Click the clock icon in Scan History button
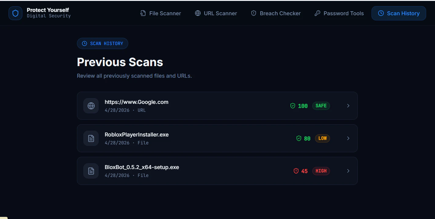The image size is (435, 219). pyautogui.click(x=381, y=13)
